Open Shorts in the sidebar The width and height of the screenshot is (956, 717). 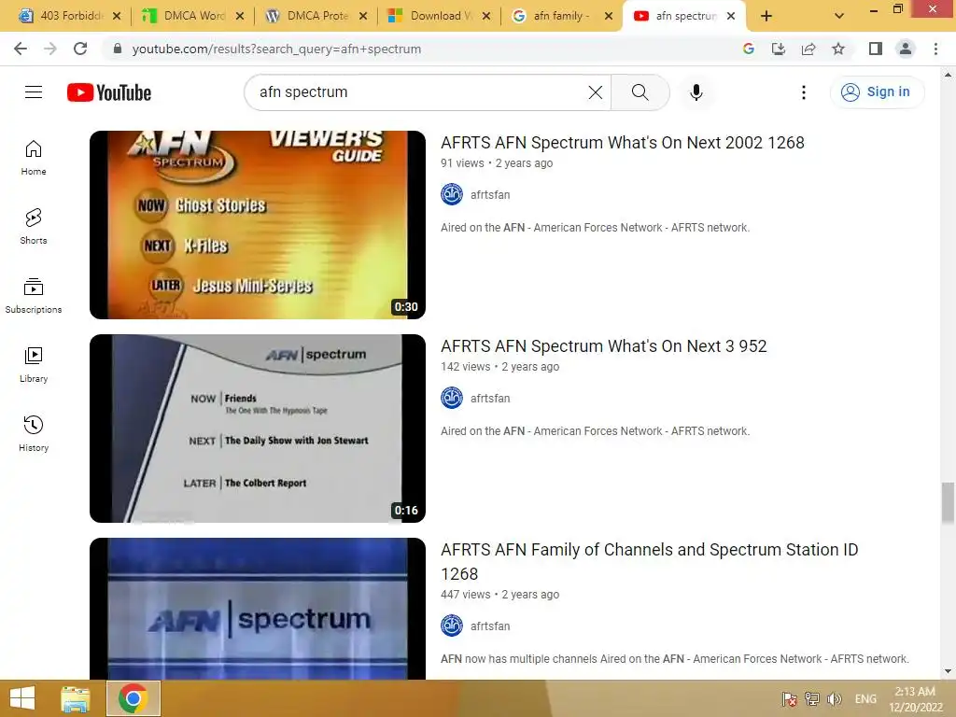[x=34, y=226]
